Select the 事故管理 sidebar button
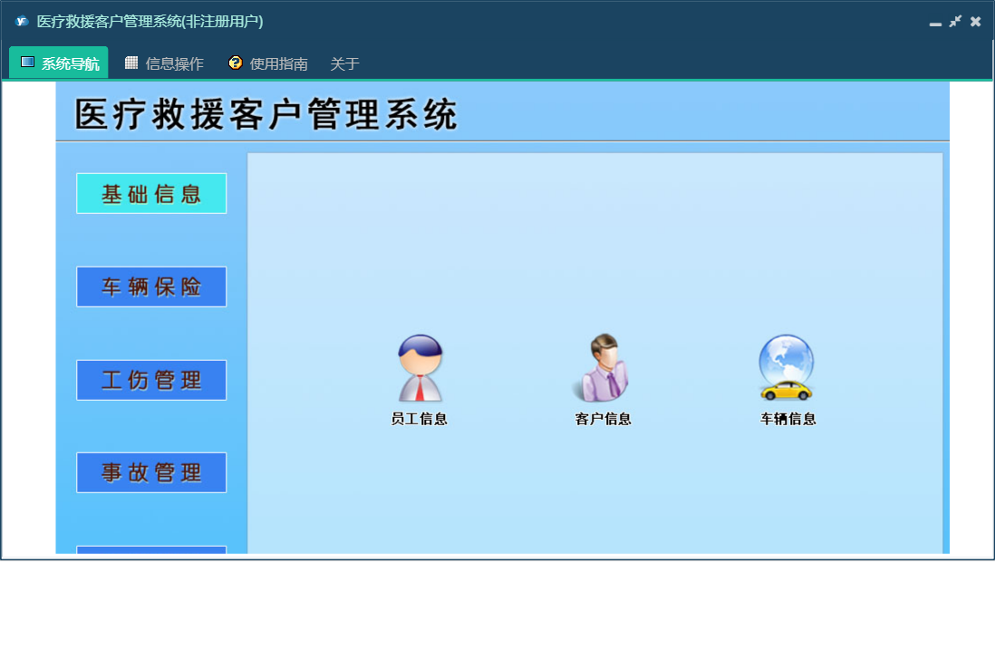The height and width of the screenshot is (660, 995). [x=151, y=473]
